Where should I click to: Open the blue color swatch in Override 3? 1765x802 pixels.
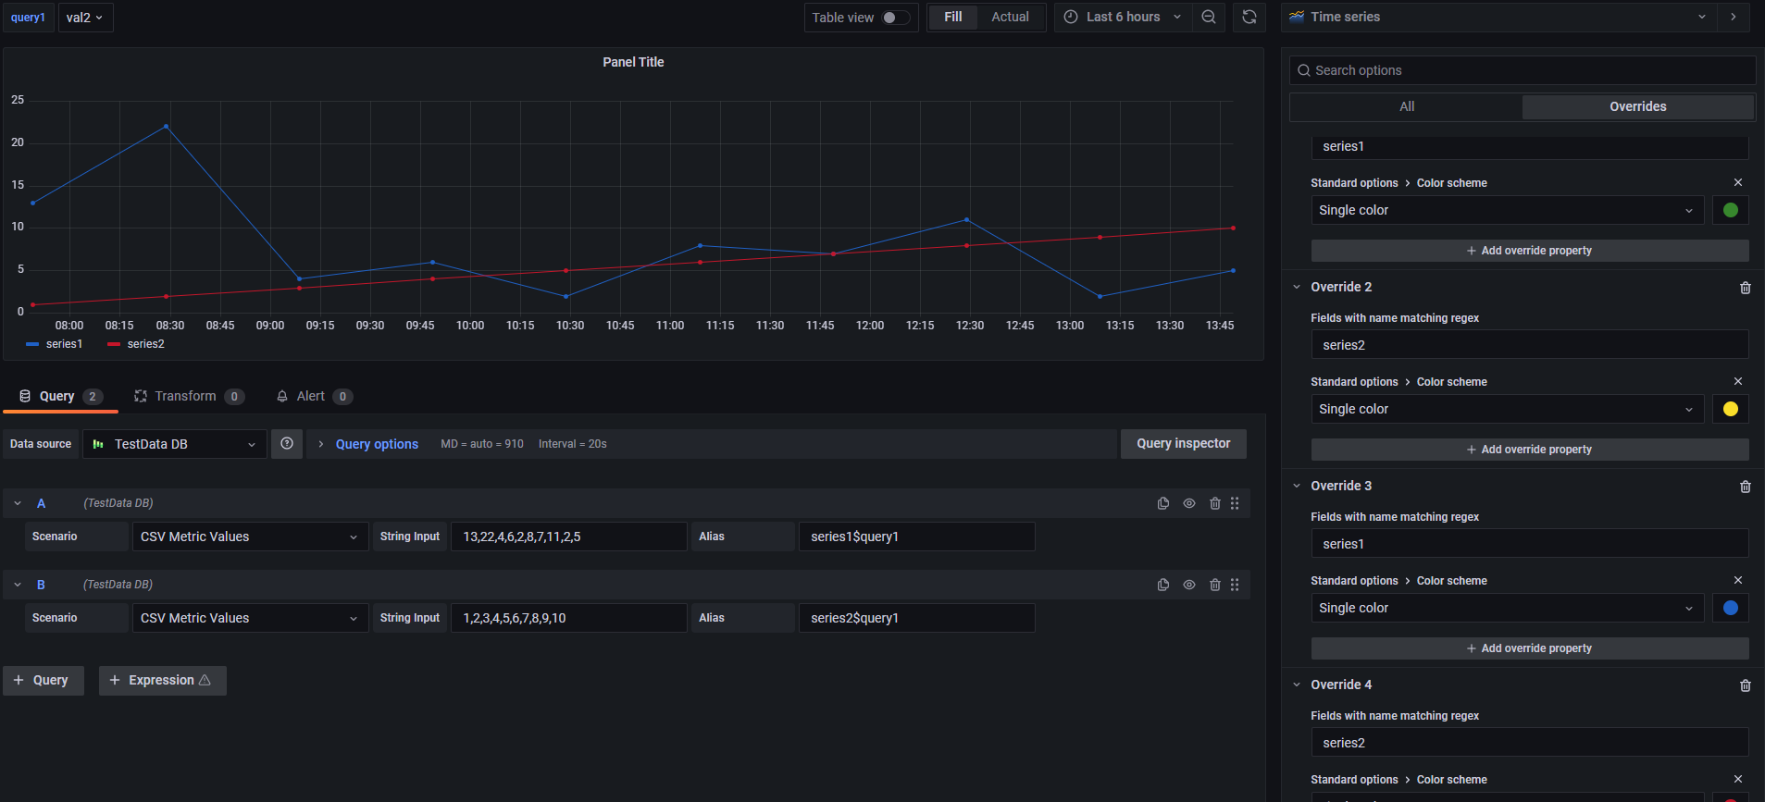click(x=1731, y=608)
